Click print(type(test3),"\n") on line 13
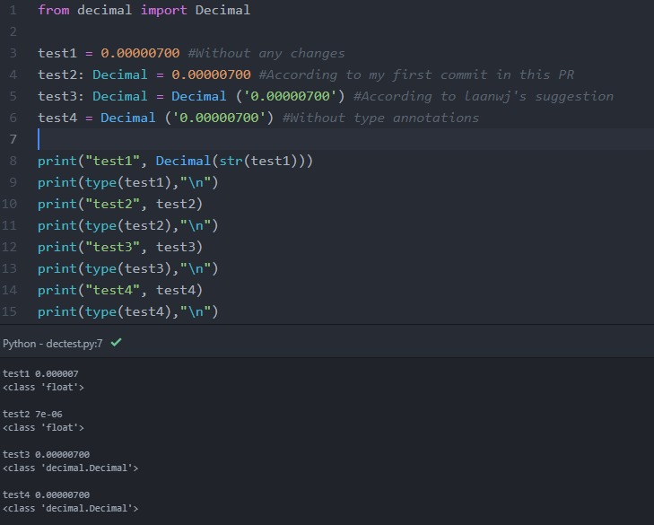The width and height of the screenshot is (654, 525). [128, 268]
